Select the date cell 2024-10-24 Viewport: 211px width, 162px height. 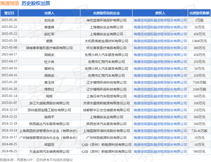[x=9, y=130]
